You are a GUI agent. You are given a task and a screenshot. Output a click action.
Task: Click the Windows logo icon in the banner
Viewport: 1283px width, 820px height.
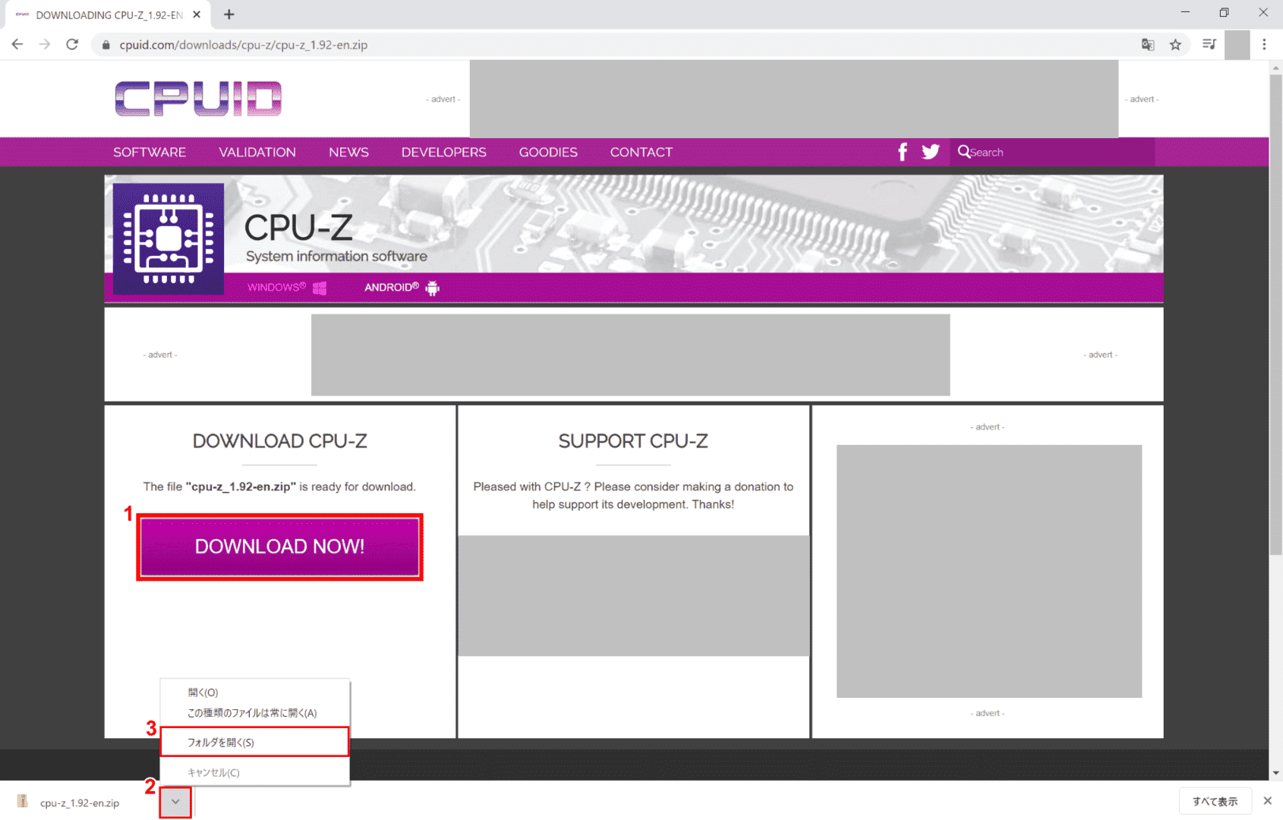[320, 288]
